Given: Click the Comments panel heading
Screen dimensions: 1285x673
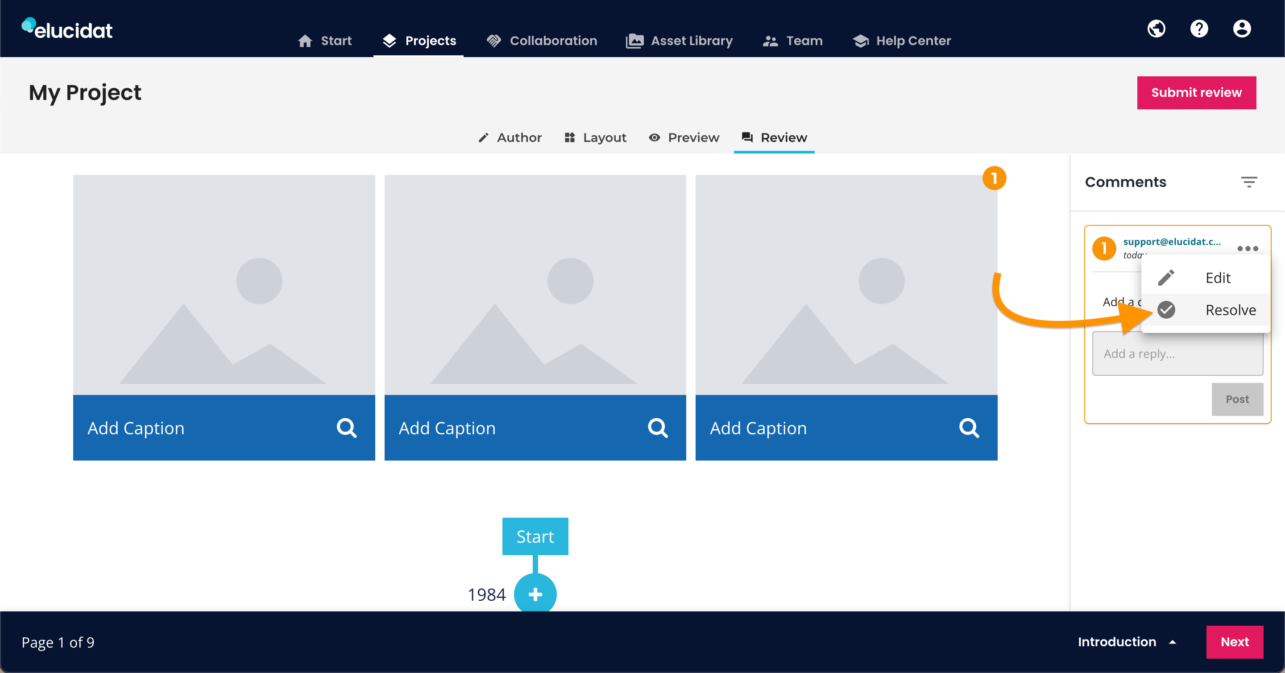Looking at the screenshot, I should 1126,182.
